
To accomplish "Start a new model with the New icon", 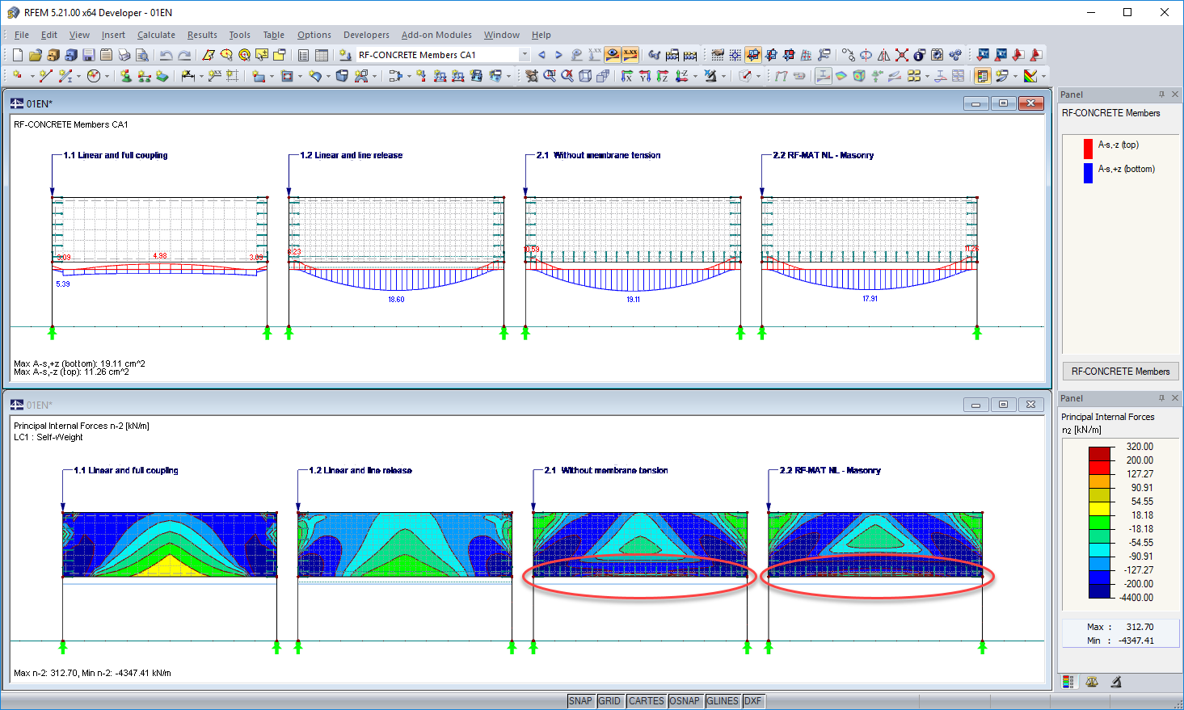I will pyautogui.click(x=16, y=54).
